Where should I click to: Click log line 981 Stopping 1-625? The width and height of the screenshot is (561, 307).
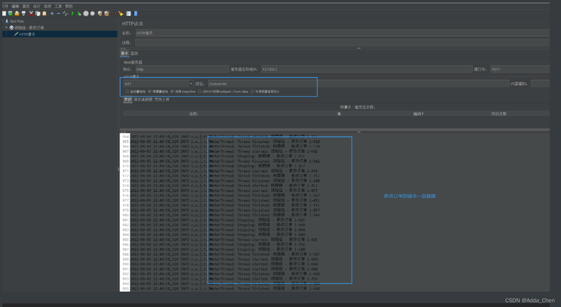click(x=218, y=220)
